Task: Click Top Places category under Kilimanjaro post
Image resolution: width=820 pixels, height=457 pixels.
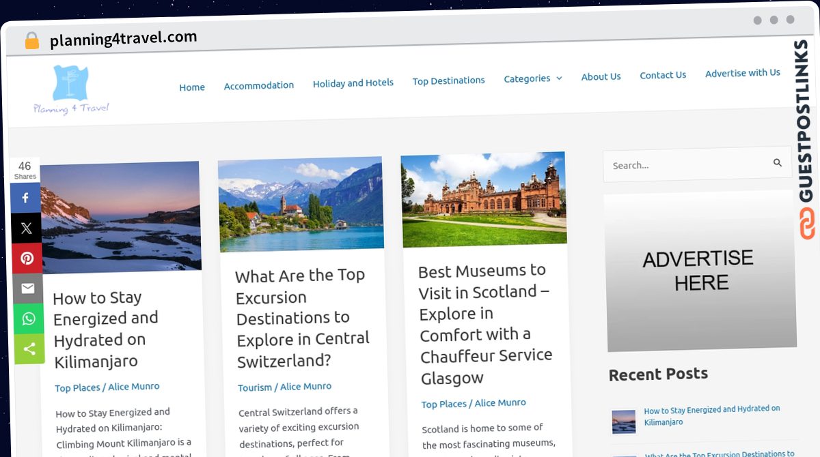Action: pyautogui.click(x=77, y=387)
